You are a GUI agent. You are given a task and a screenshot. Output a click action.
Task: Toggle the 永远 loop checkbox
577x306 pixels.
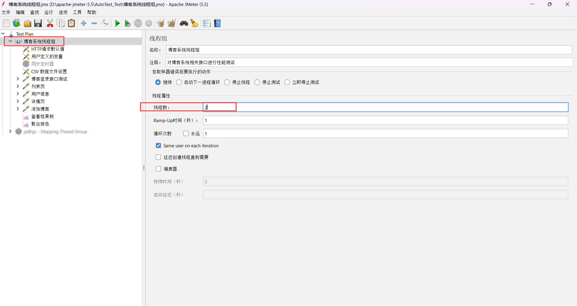186,133
